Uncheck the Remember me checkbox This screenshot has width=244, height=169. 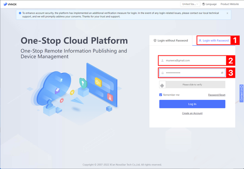click(x=161, y=95)
